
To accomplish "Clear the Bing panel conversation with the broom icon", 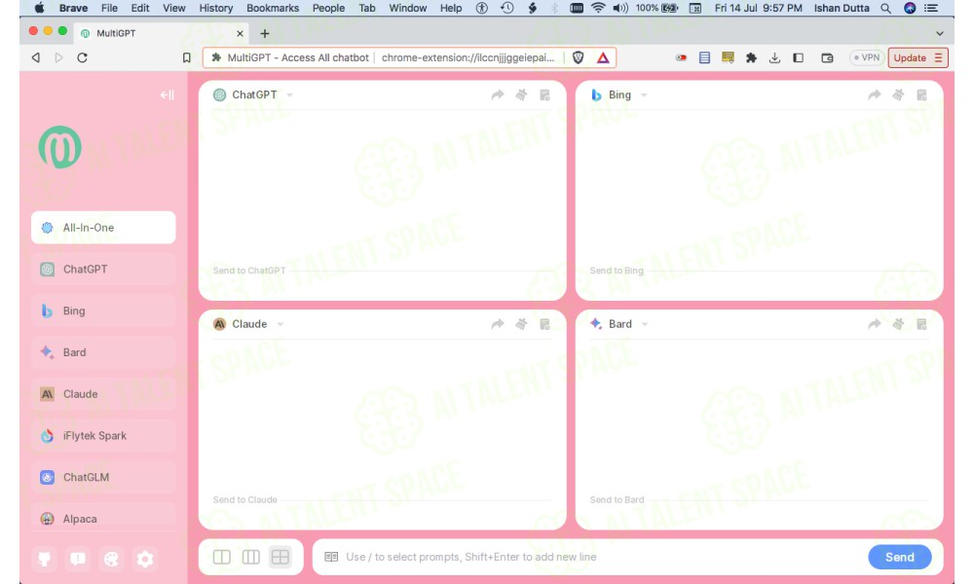I will pos(898,95).
